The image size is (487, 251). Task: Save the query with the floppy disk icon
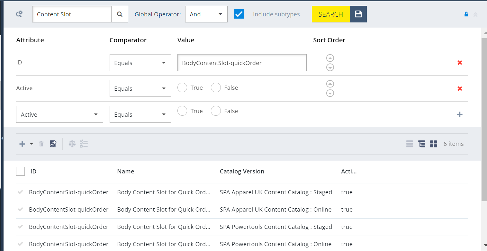coord(358,14)
